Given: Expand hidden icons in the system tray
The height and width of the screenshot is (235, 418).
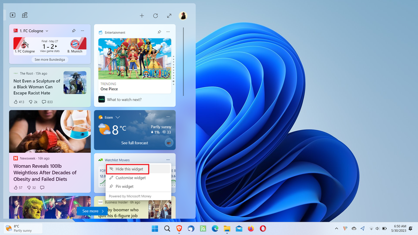Looking at the screenshot, I should [x=336, y=229].
